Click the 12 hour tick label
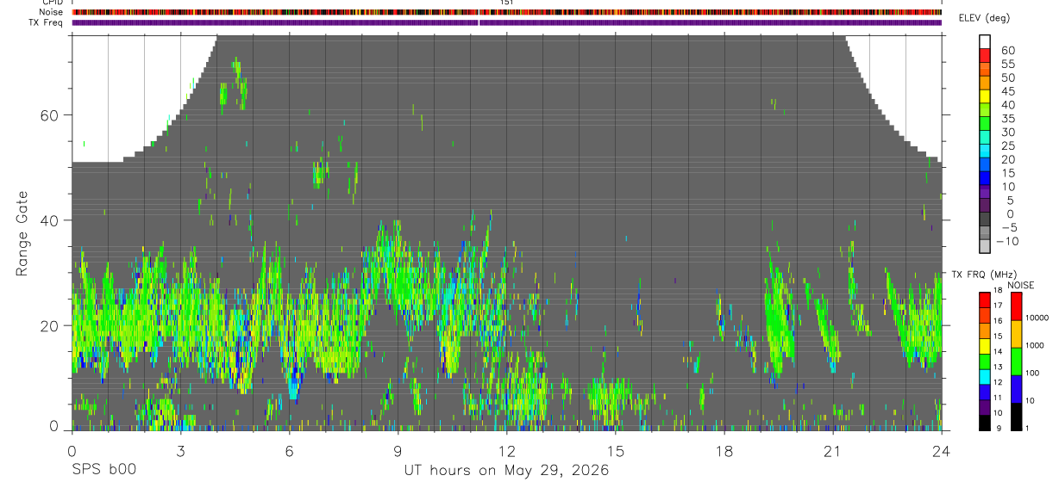The height and width of the screenshot is (488, 1059). point(507,450)
